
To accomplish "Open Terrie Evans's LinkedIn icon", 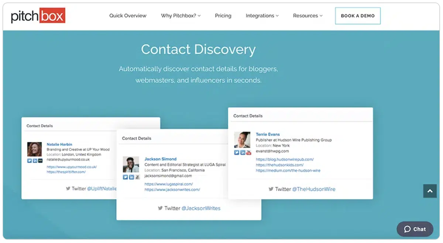I will click(243, 152).
